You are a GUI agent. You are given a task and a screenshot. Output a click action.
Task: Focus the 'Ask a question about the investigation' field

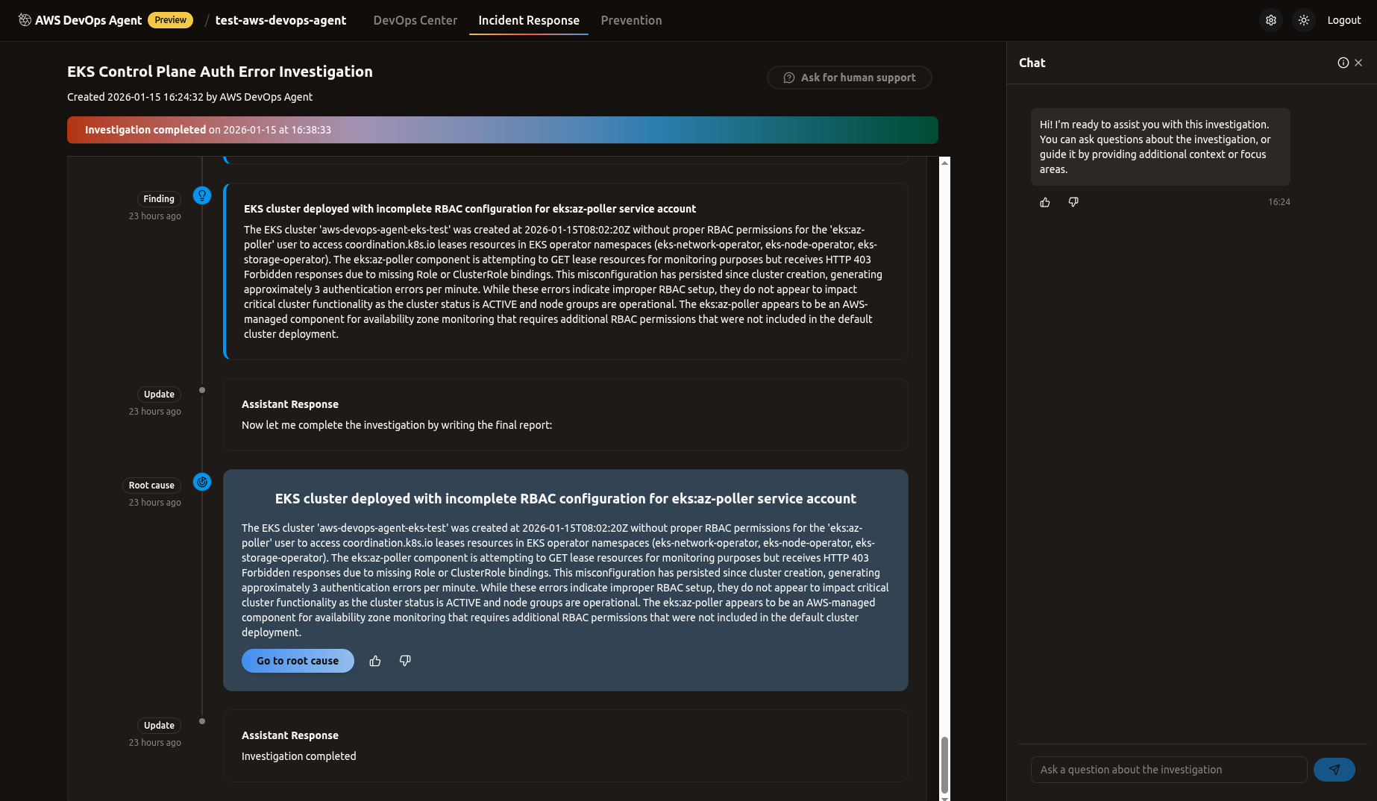pyautogui.click(x=1169, y=770)
